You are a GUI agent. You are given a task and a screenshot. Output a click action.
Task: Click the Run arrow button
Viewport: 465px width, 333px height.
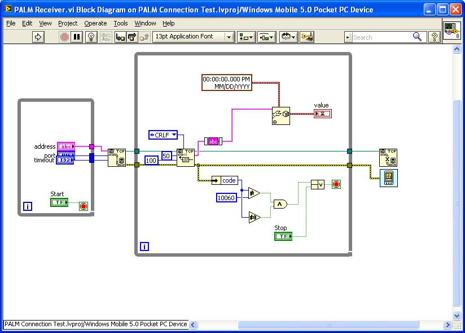(x=38, y=37)
